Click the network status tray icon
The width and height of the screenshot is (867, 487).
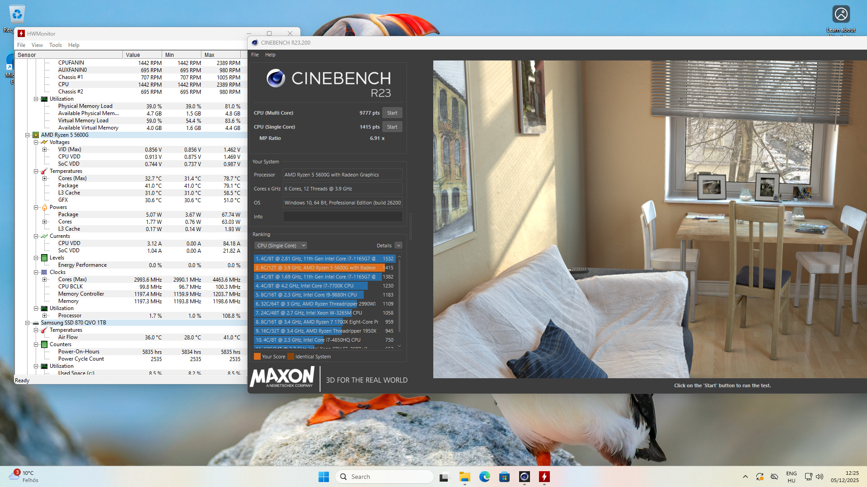808,477
